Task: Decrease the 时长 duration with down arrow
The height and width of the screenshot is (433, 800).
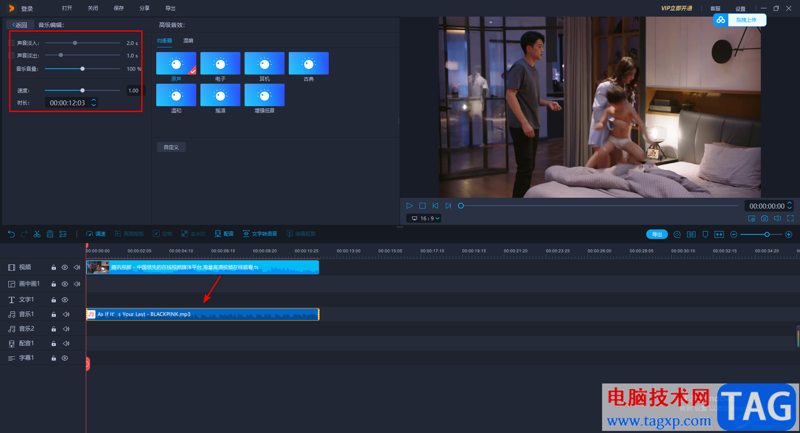Action: point(94,105)
